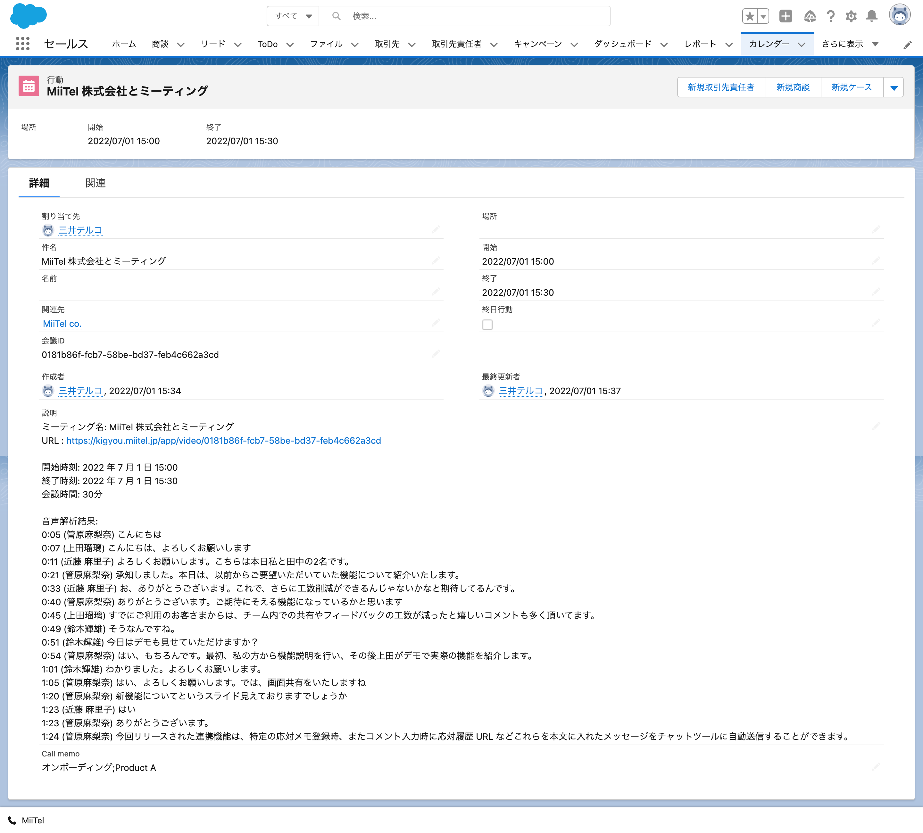923x833 pixels.
Task: Click the Salesforce cloud logo
Action: click(29, 16)
